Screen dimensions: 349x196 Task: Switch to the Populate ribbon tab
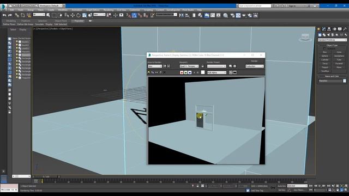point(79,21)
